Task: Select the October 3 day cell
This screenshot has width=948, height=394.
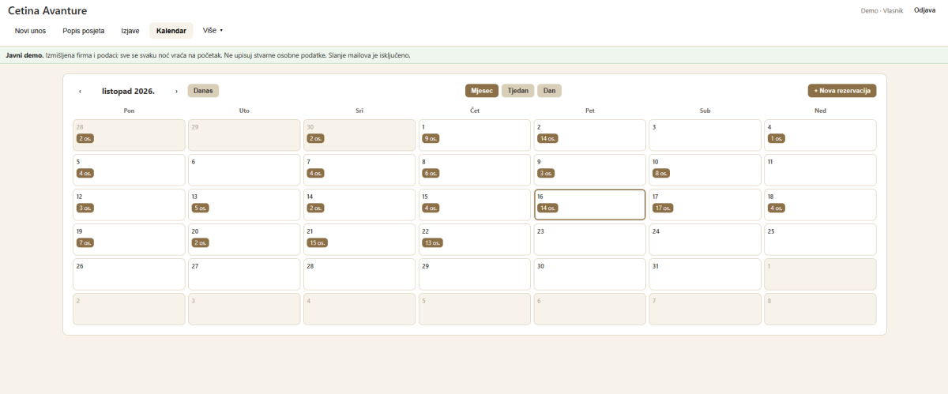Action: click(x=705, y=135)
